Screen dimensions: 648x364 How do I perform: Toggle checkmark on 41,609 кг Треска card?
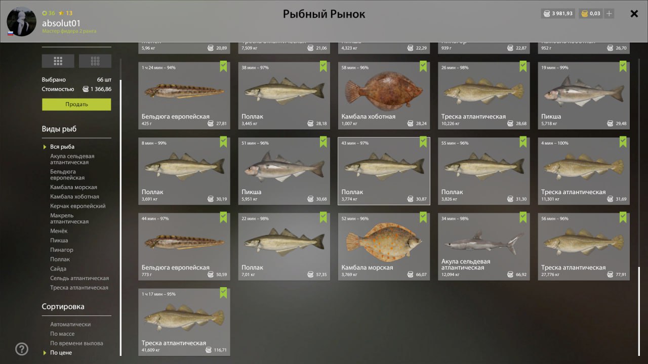[223, 293]
